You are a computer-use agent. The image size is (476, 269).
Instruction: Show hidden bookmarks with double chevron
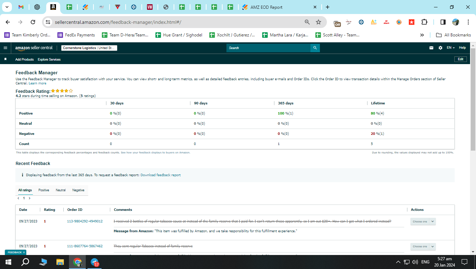pyautogui.click(x=422, y=35)
